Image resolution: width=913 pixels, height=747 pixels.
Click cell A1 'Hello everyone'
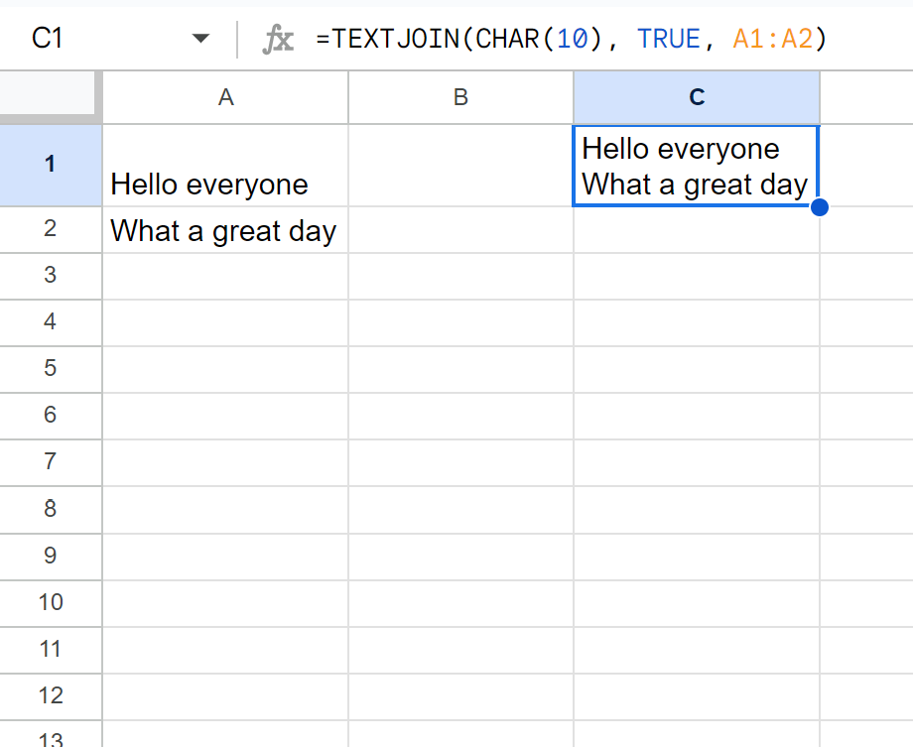[x=225, y=166]
